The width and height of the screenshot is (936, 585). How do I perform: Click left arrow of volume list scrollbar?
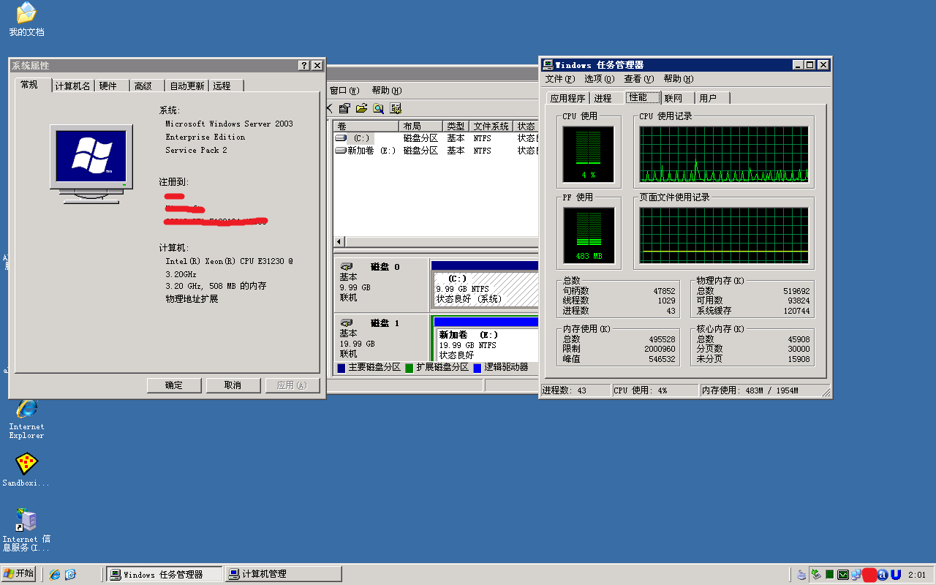point(339,242)
